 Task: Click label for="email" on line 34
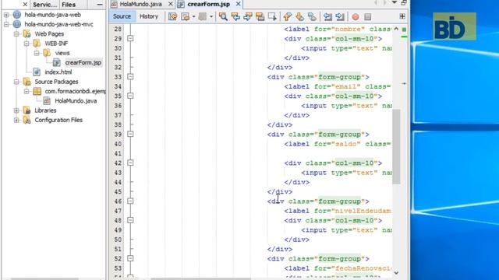[323, 86]
